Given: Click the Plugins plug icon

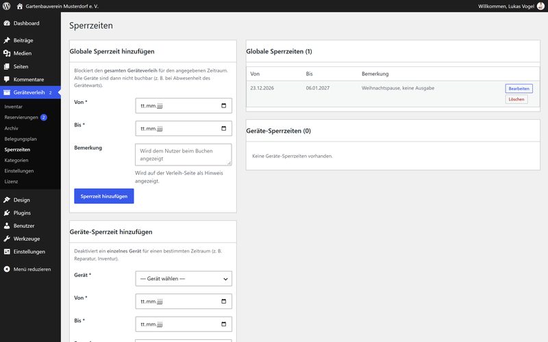Looking at the screenshot, I should [7, 213].
